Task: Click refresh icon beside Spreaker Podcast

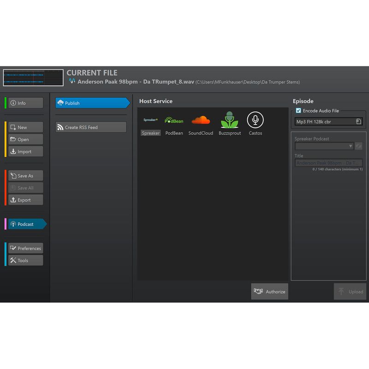Action: pos(358,146)
